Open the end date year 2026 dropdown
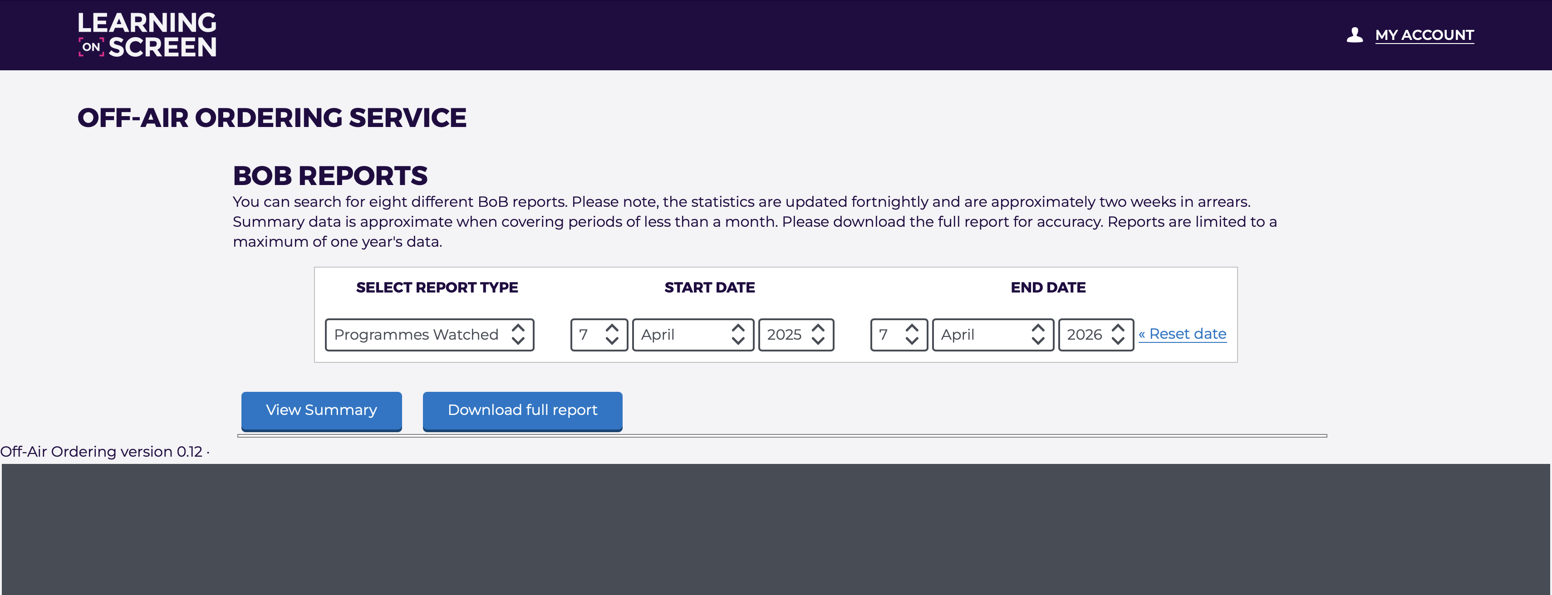This screenshot has height=595, width=1552. [x=1096, y=334]
